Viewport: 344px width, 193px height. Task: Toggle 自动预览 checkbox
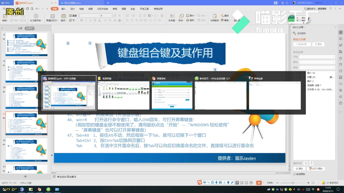295,174
